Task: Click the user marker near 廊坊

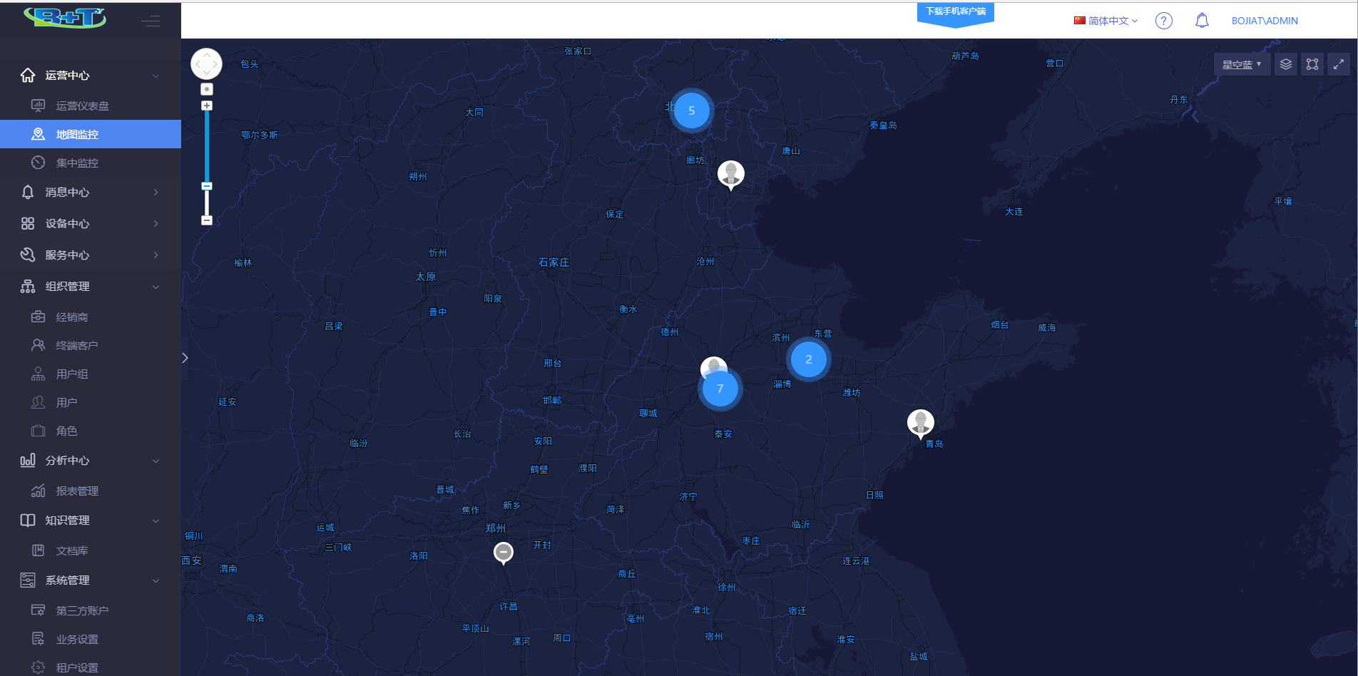Action: (x=731, y=175)
